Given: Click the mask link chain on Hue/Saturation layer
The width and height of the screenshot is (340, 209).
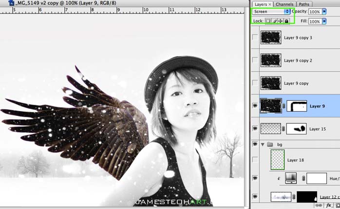Looking at the screenshot, I should coord(303,178).
